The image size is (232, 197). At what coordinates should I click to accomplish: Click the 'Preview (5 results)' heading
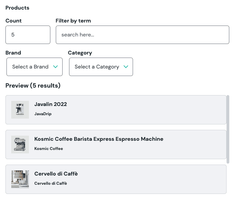pos(33,86)
